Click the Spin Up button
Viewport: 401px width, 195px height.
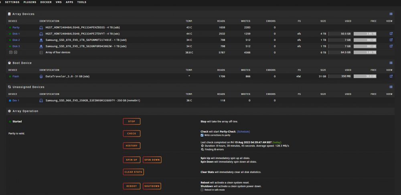coord(132,160)
